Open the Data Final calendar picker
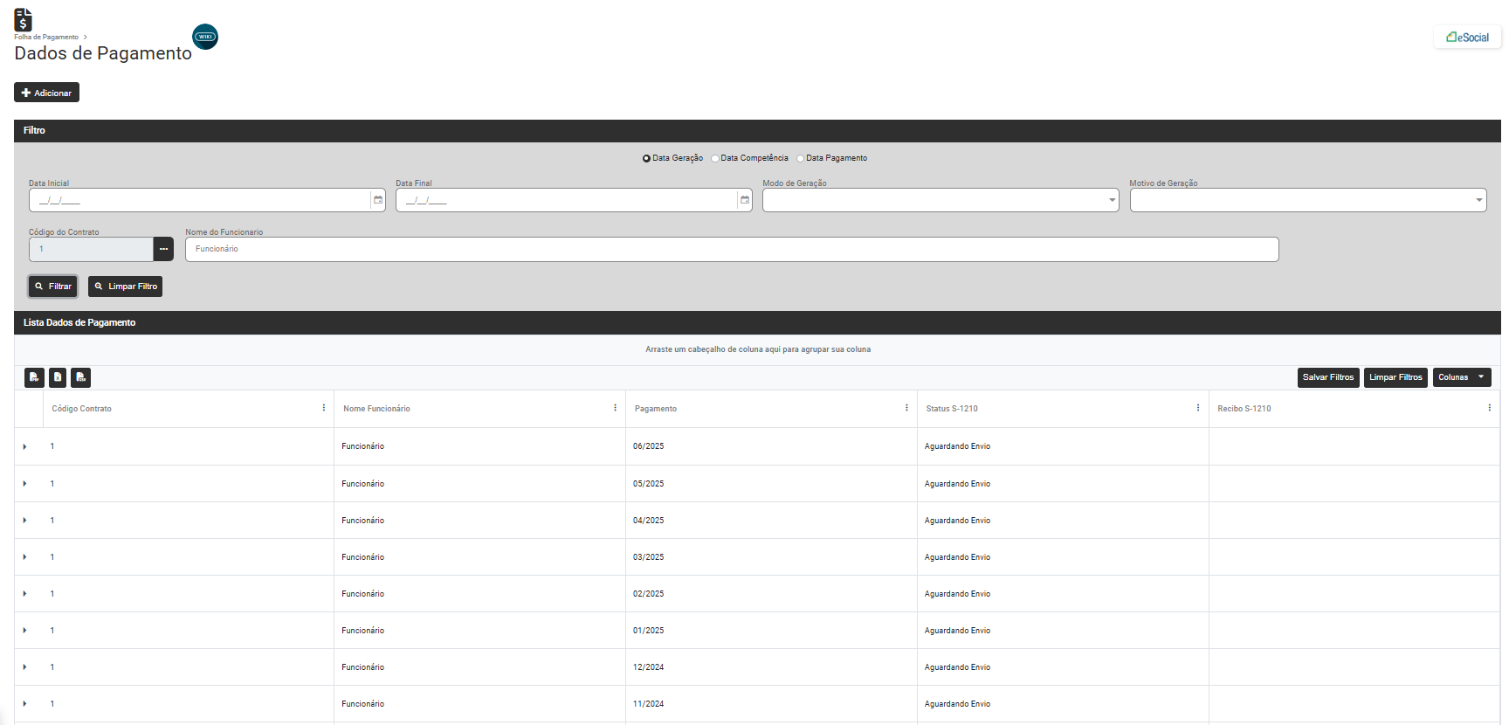This screenshot has height=725, width=1509. [x=745, y=200]
